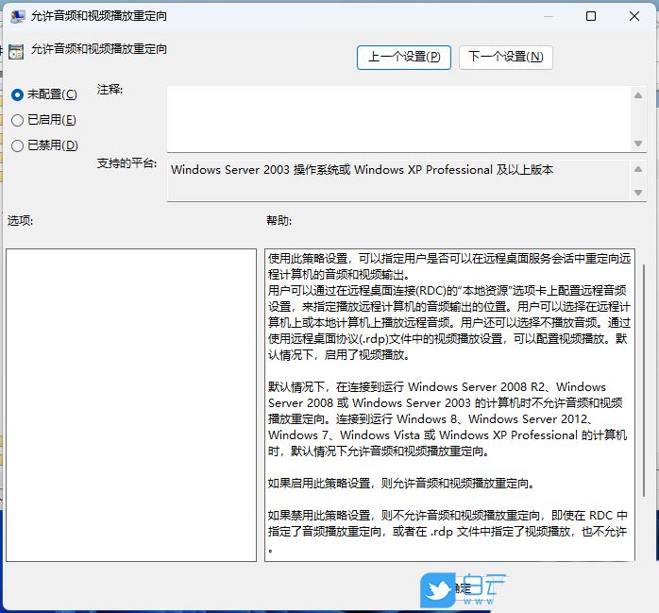Click the help paragraph starting 如果禁用此策略设置
659x613 pixels.
pyautogui.click(x=448, y=532)
